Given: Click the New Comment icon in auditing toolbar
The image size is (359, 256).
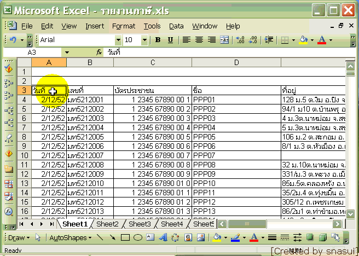Looking at the screenshot, I should pos(9,169).
